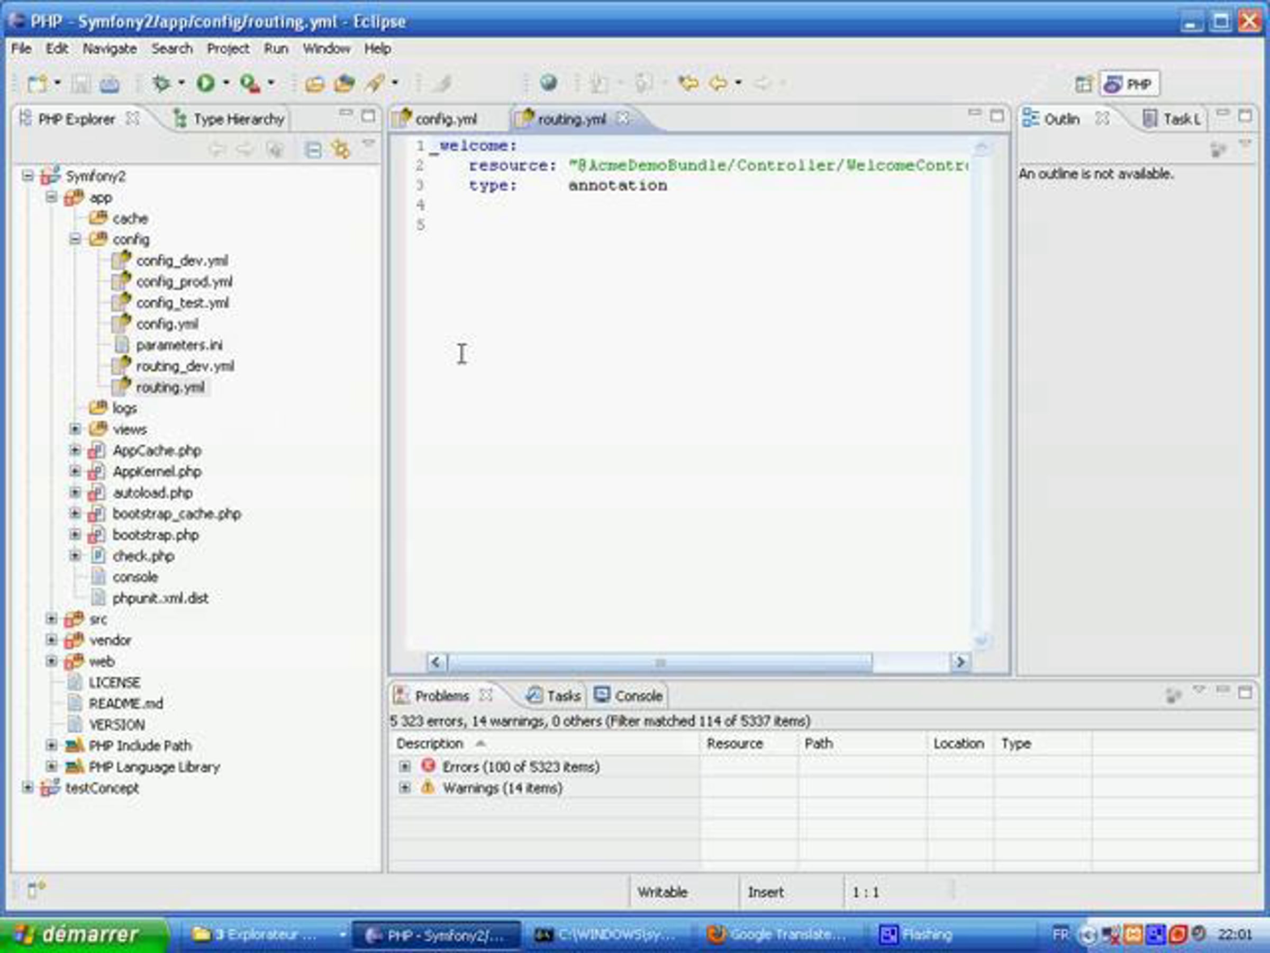Maximize the PHP Explorer panel

pos(369,116)
